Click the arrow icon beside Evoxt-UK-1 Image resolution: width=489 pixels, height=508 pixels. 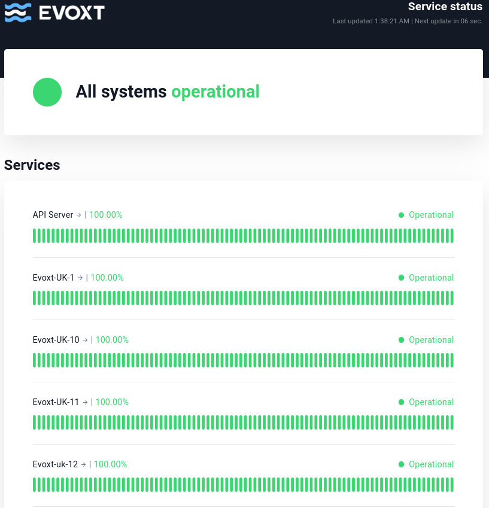click(x=80, y=278)
